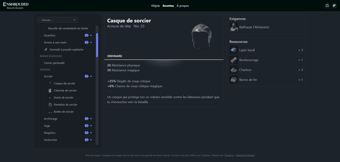Open the Sources dropdown
Image resolution: width=340 pixels, height=162 pixels.
(58, 20)
